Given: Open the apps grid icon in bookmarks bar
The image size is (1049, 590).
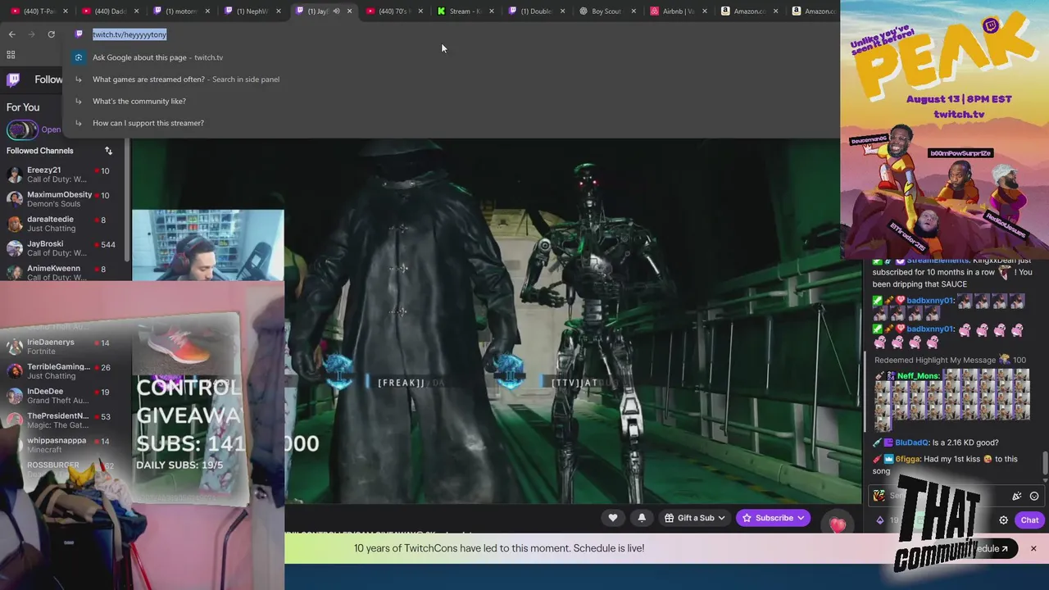Looking at the screenshot, I should (x=11, y=55).
